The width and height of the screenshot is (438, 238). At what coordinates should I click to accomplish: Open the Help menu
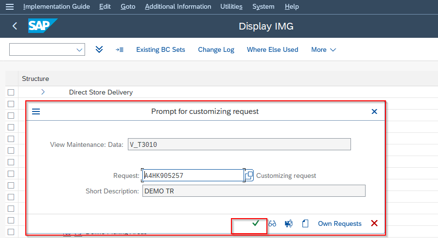coord(292,6)
